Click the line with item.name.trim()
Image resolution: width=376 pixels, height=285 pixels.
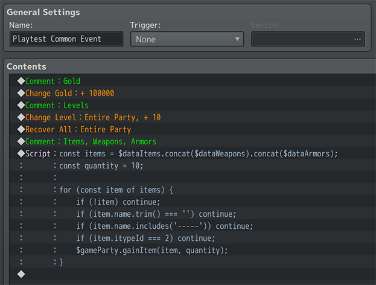point(193,214)
